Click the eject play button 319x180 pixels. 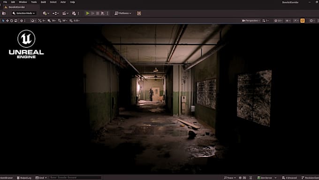[103, 13]
